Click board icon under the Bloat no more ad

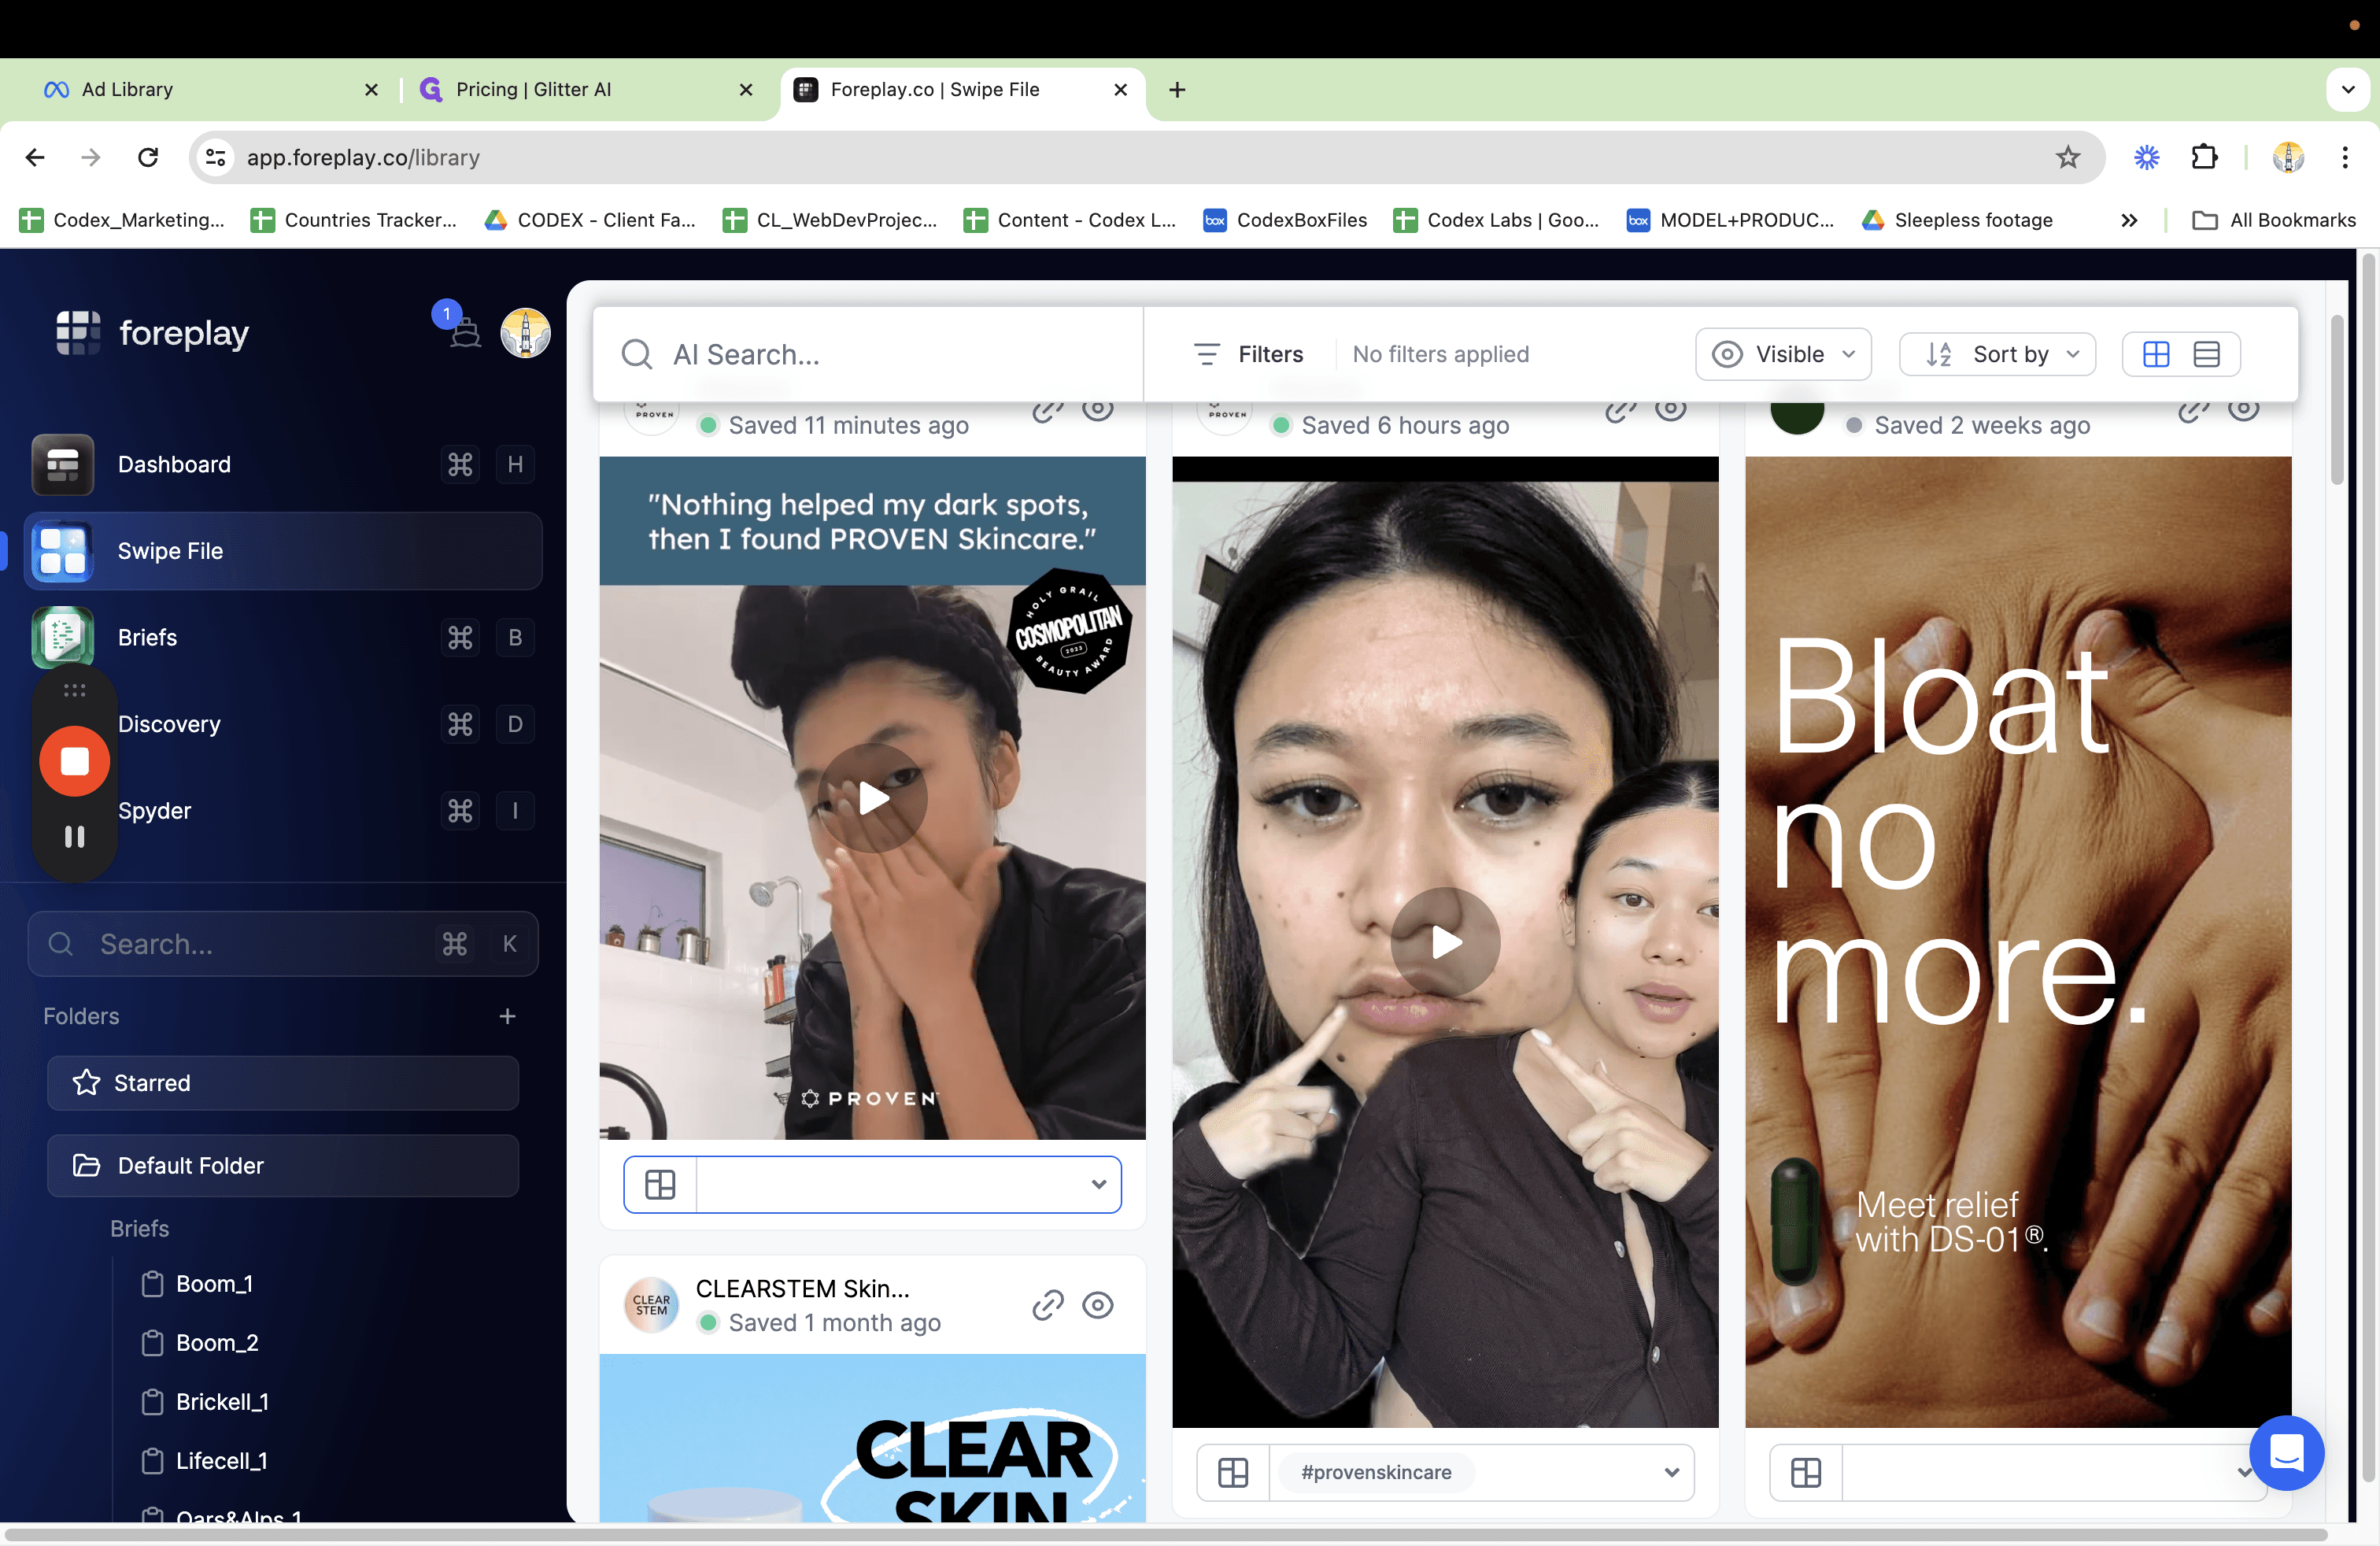pyautogui.click(x=1806, y=1472)
